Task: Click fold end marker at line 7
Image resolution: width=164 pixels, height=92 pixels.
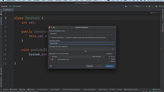Action: pos(13,41)
